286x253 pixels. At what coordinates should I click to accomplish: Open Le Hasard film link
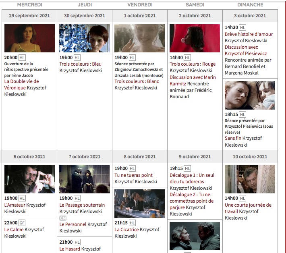click(70, 249)
